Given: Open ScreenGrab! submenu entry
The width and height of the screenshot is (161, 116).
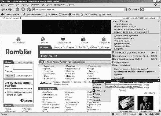Looking at the screenshot, I should pos(136,78).
